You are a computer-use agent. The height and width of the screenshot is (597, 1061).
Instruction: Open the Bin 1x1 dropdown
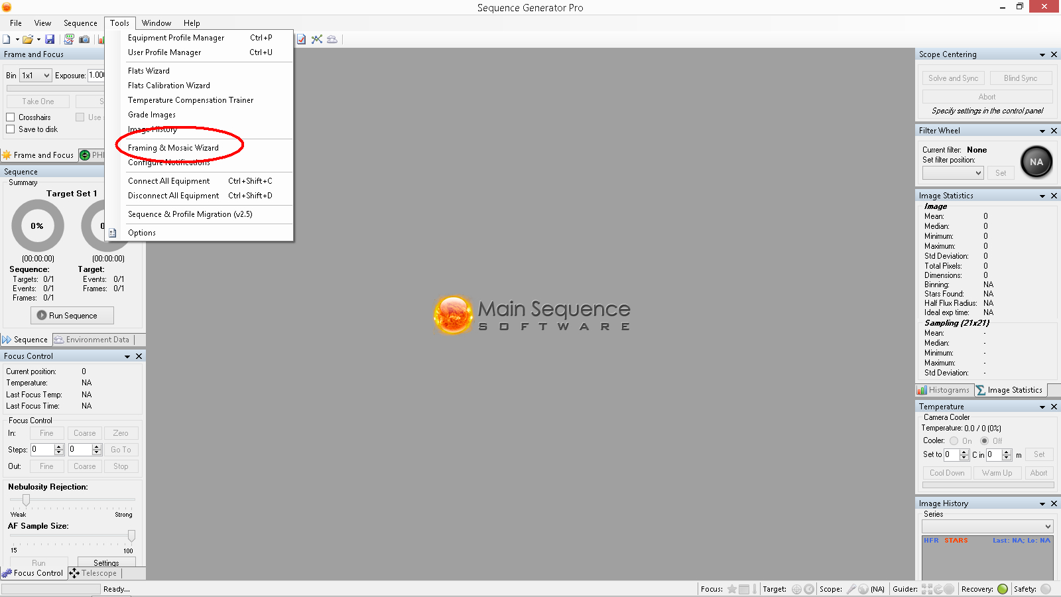tap(36, 76)
